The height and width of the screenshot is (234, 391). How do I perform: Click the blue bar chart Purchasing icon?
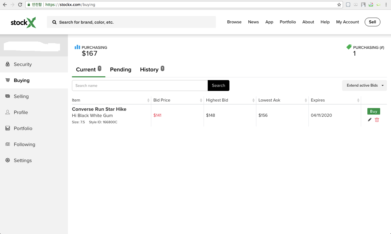pos(77,47)
